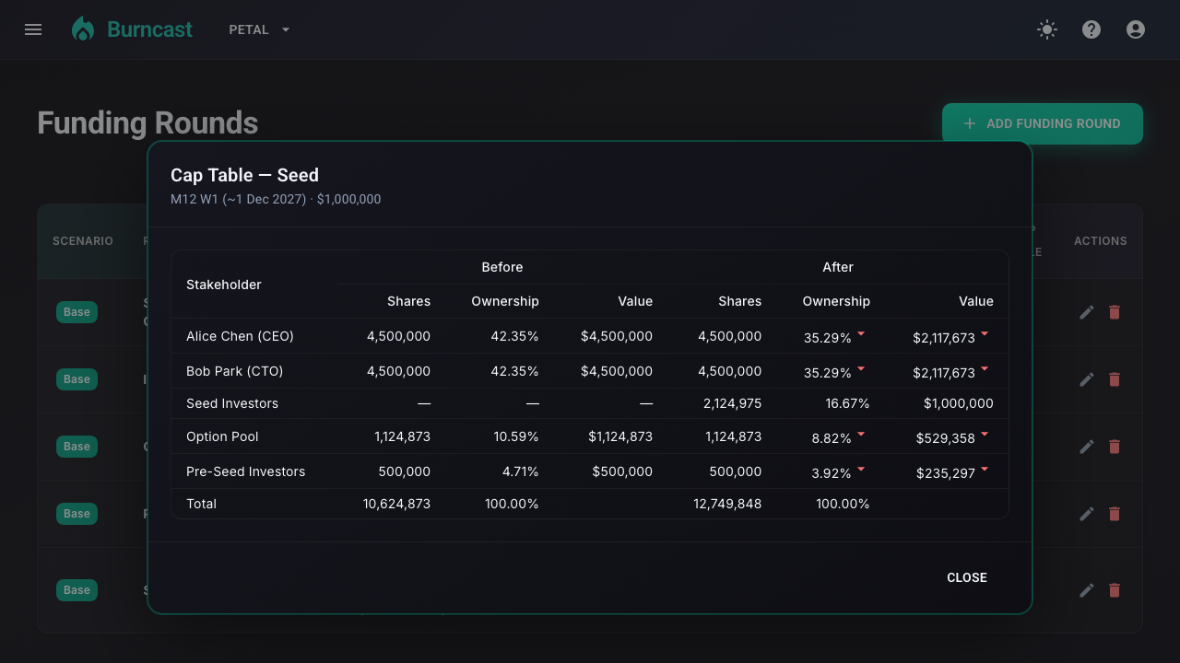This screenshot has width=1180, height=663.
Task: Click Bob Park's before value $4,500,000
Action: click(x=617, y=371)
